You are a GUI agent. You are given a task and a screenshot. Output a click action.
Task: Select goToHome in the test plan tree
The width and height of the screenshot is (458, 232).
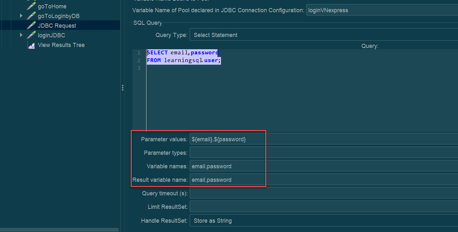(52, 6)
